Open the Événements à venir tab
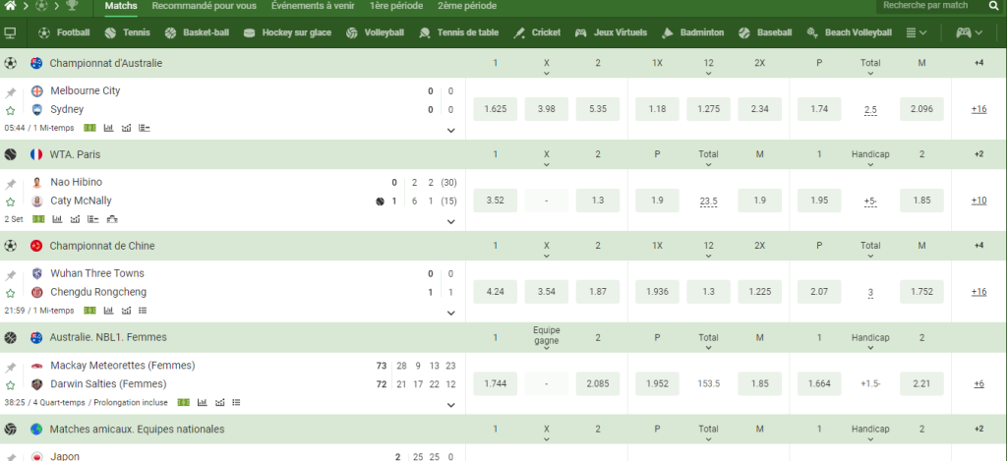This screenshot has height=461, width=1007. click(x=313, y=6)
